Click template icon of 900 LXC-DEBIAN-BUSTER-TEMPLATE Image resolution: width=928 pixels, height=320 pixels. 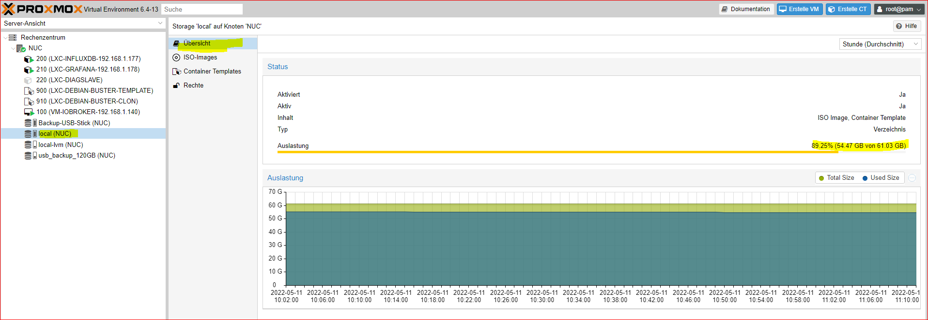tap(29, 91)
